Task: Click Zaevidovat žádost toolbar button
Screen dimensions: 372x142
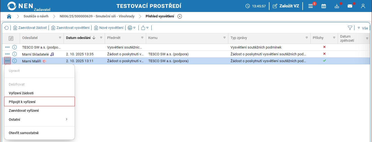Action: (x=30, y=28)
